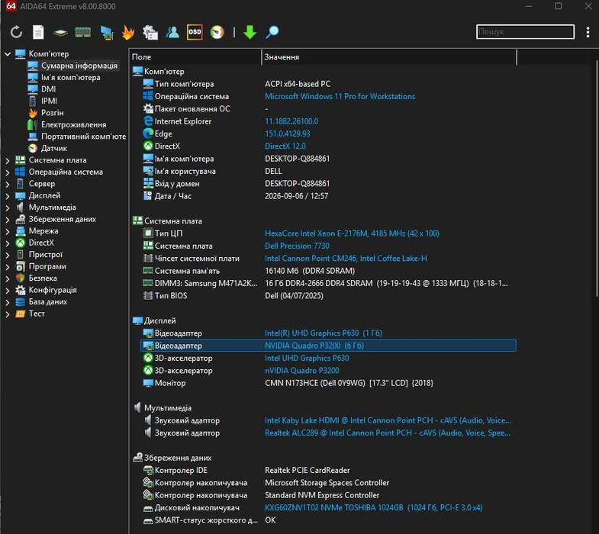The image size is (599, 534).
Task: Expand the Мультимедіа tree node
Action: point(8,207)
